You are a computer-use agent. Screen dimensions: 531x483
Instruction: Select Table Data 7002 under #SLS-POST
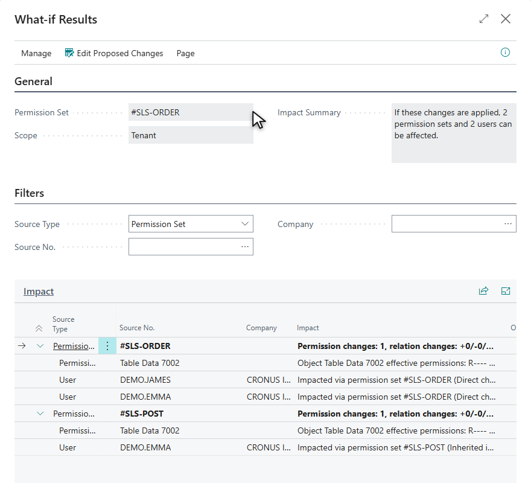pos(150,431)
